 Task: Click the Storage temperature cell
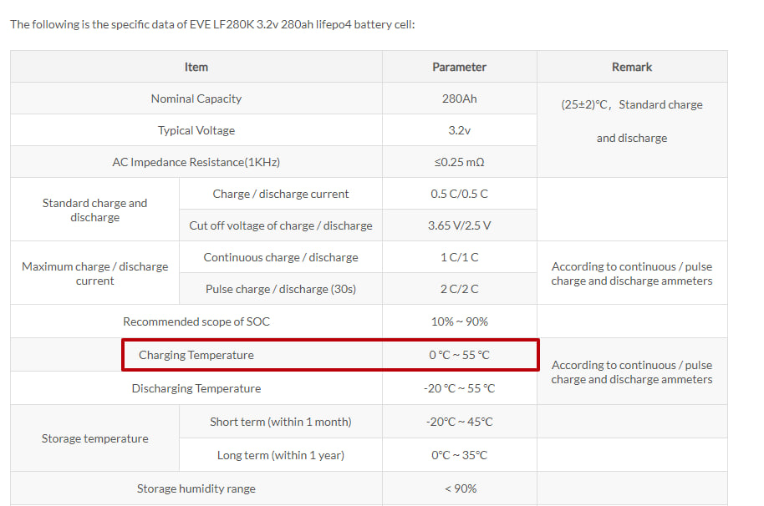point(95,438)
